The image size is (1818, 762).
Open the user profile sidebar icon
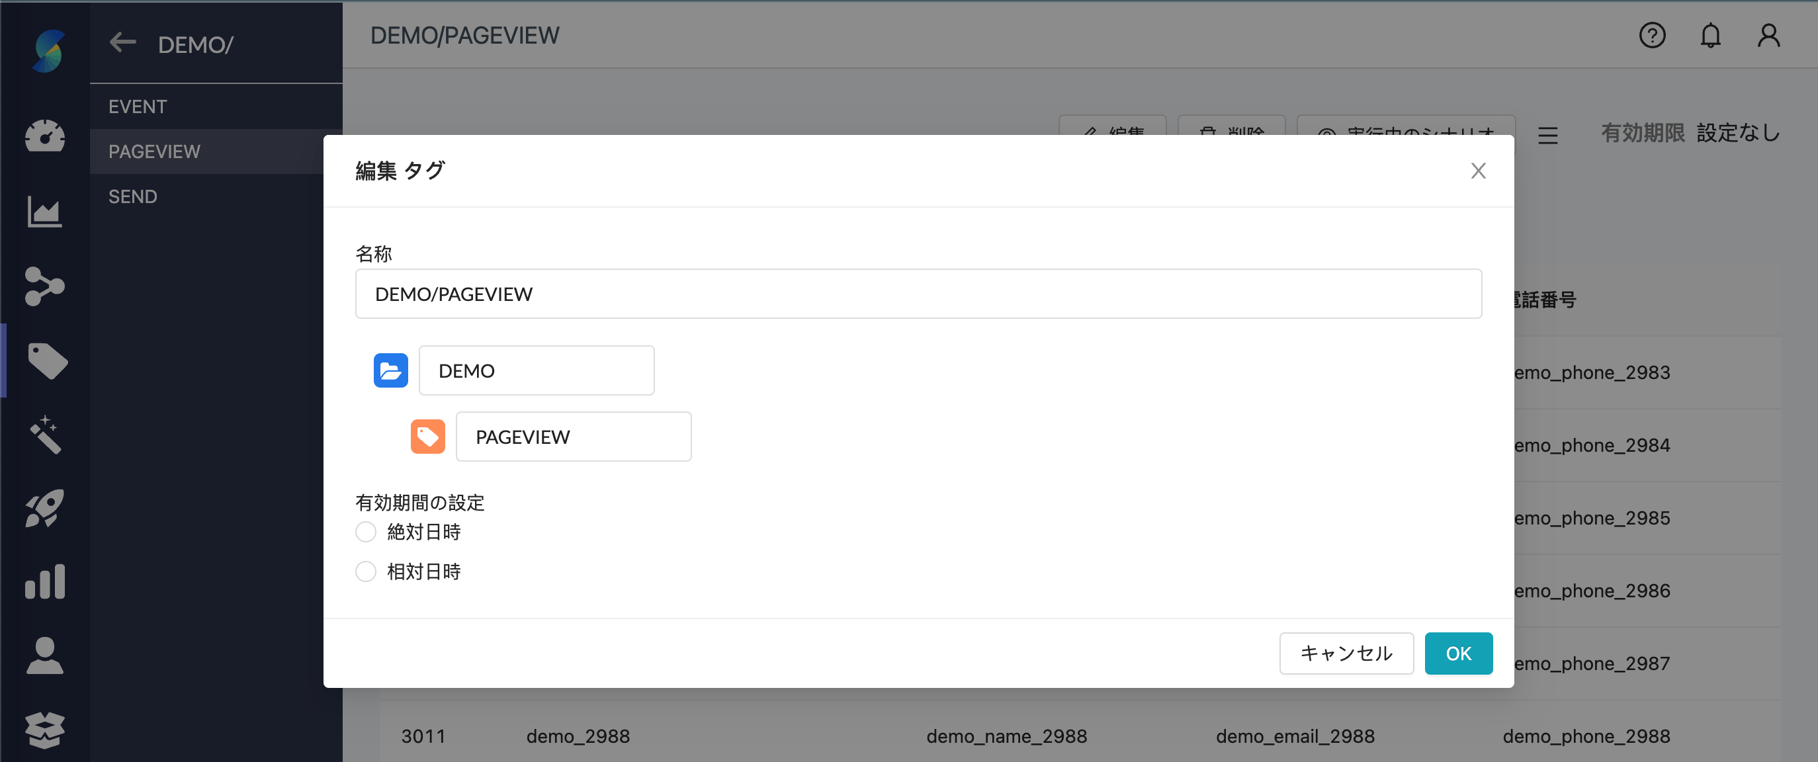pos(44,656)
